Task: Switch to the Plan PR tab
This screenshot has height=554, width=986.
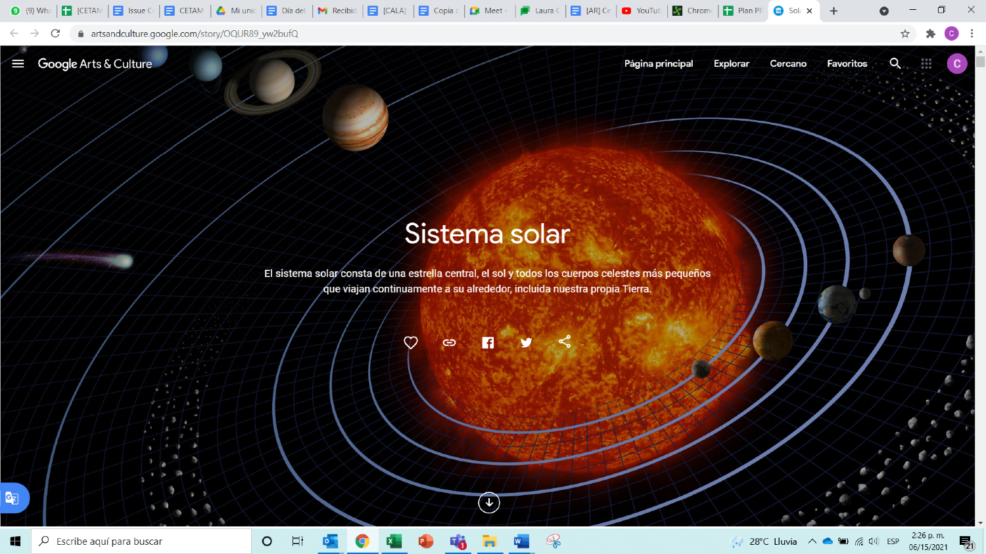Action: 743,11
